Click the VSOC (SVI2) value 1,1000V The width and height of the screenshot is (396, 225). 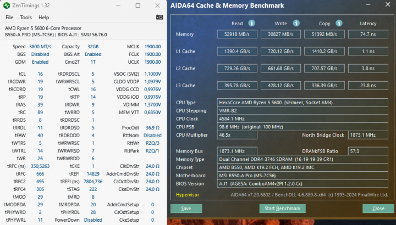pyautogui.click(x=152, y=74)
